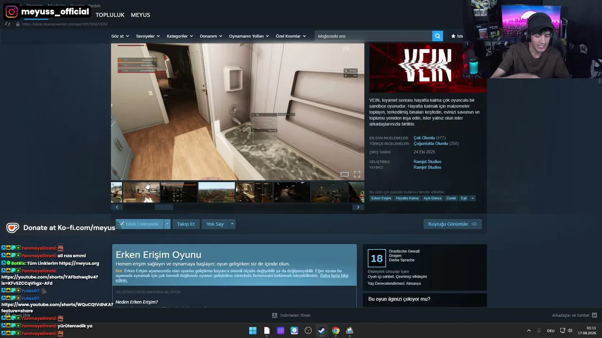
Task: Click the lock icon next to the URL
Action: click(x=17, y=24)
